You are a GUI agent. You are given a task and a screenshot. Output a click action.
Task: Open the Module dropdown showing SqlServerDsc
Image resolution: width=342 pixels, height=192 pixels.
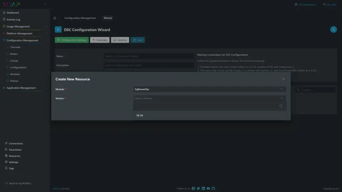pos(210,89)
